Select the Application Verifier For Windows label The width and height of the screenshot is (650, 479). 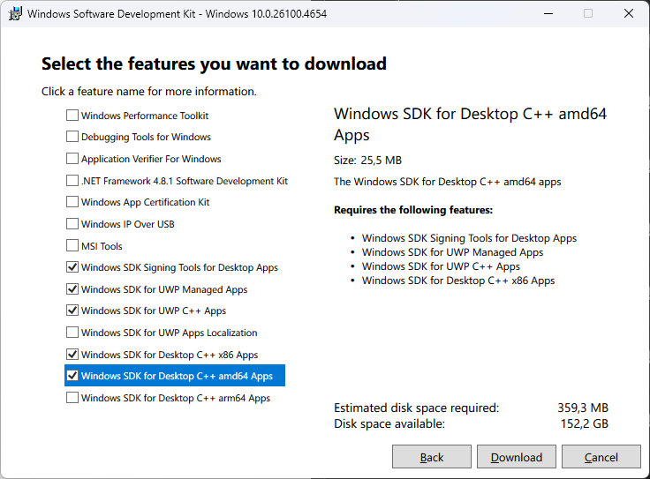coord(151,159)
